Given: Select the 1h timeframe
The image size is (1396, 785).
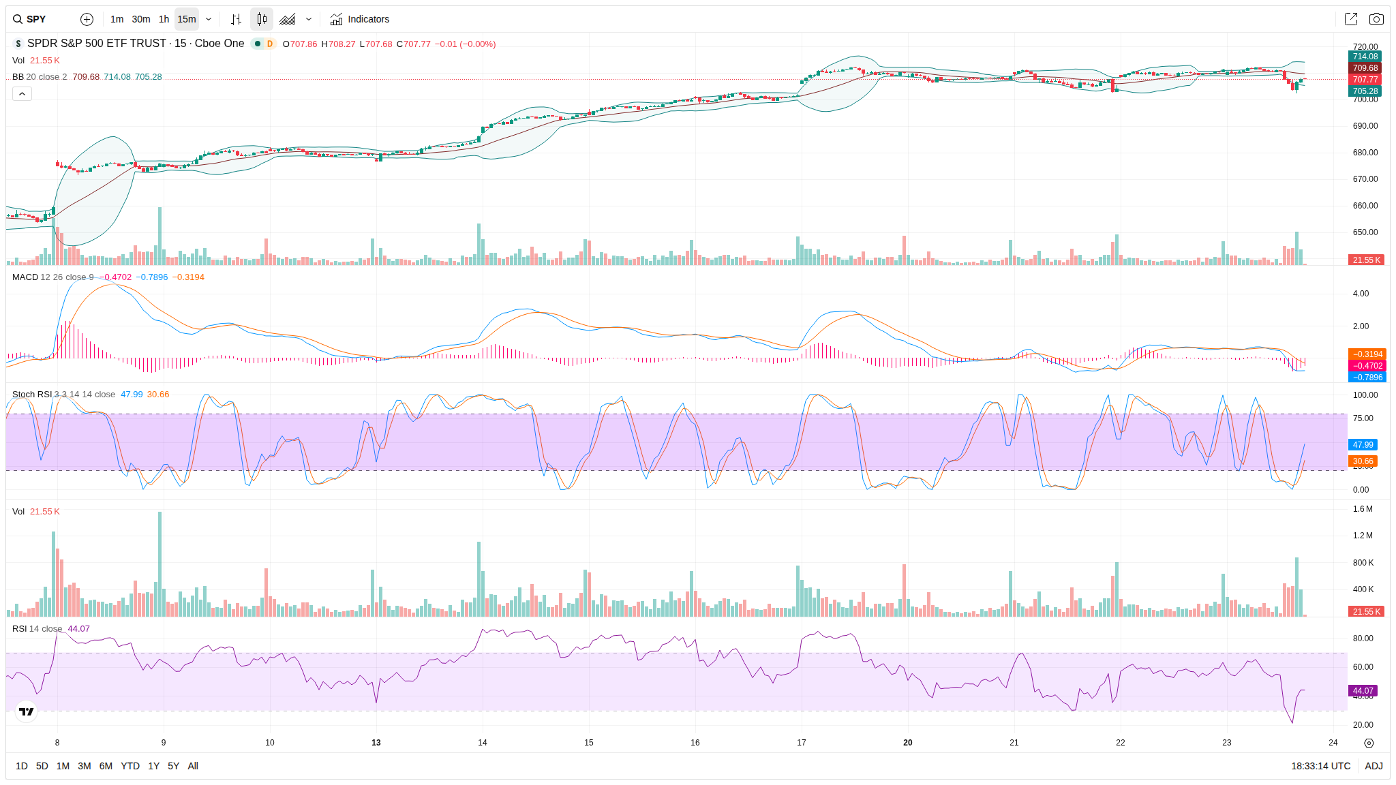Looking at the screenshot, I should (x=164, y=19).
